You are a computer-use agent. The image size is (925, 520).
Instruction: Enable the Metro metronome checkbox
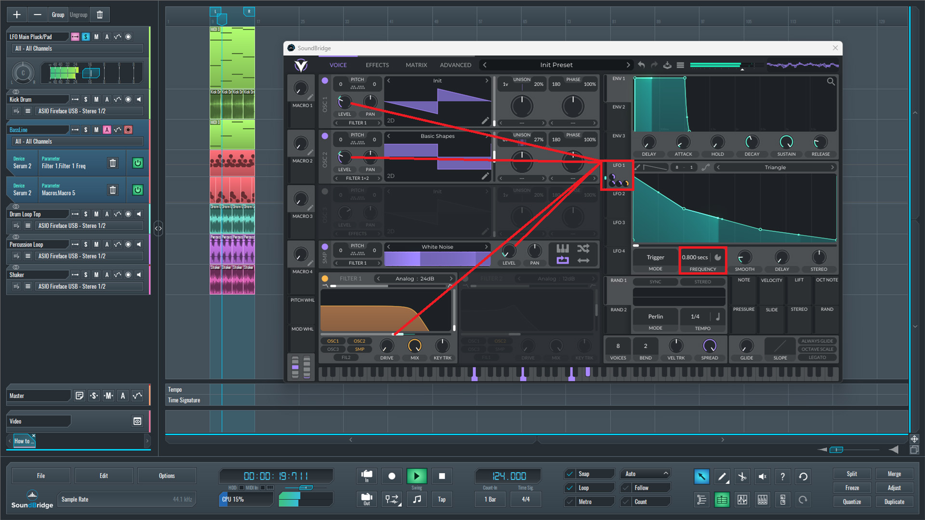pyautogui.click(x=570, y=502)
